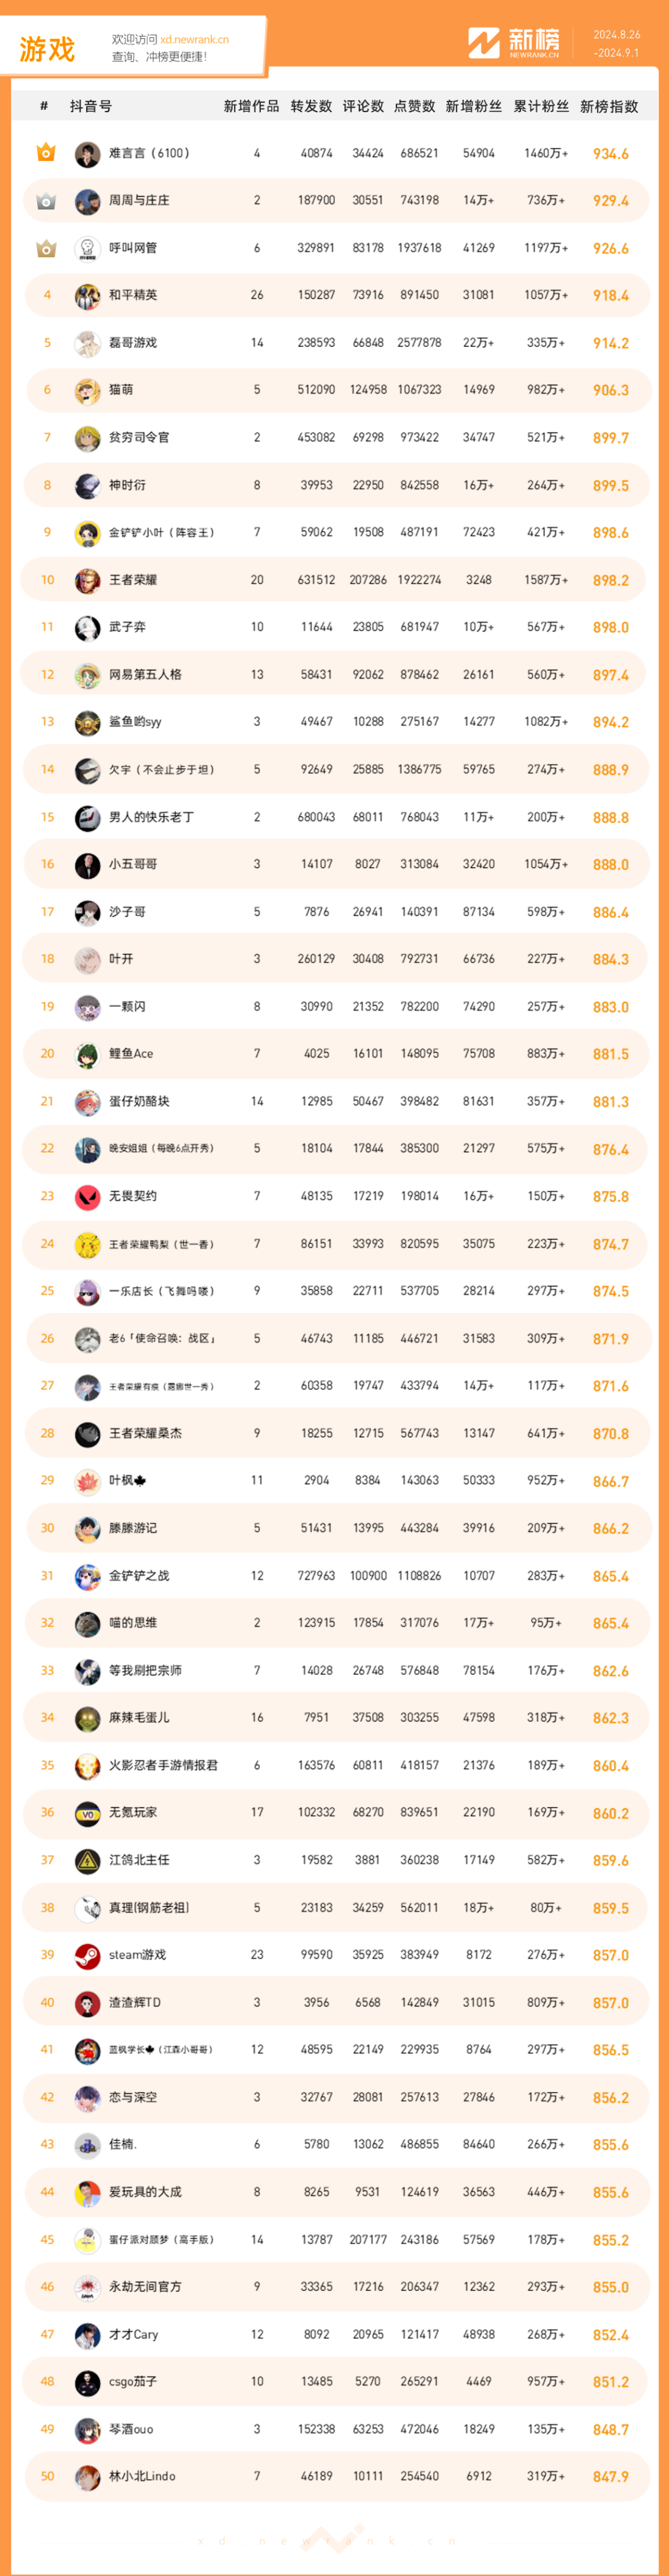This screenshot has width=669, height=2576.
Task: Open 王者荣耀鸭梨 Pikachu avatar
Action: point(87,1244)
